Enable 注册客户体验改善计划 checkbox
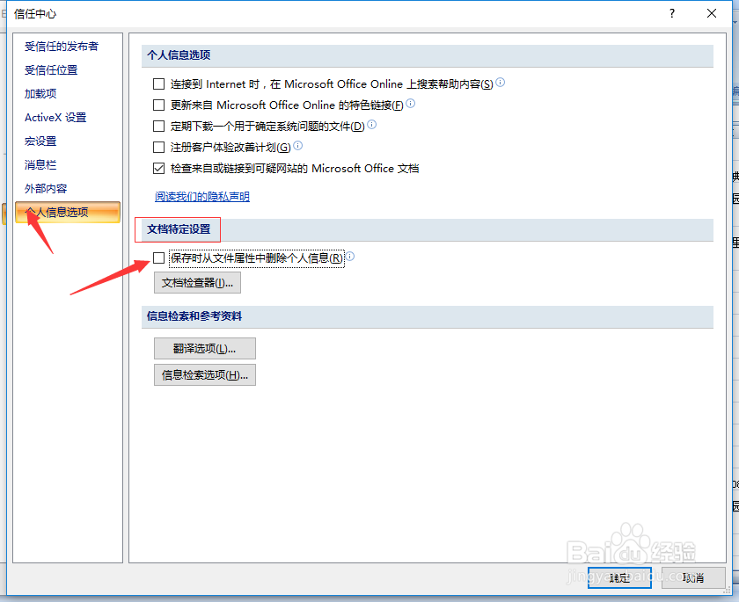 coord(159,148)
